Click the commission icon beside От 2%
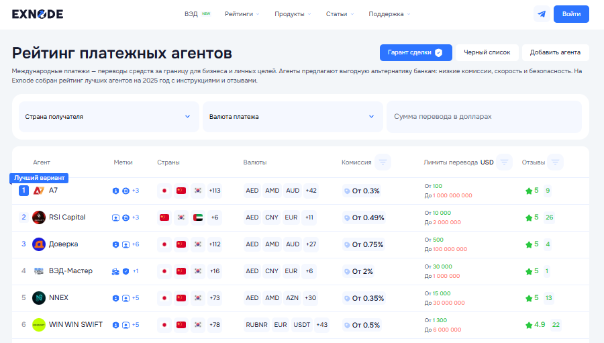 coord(347,272)
